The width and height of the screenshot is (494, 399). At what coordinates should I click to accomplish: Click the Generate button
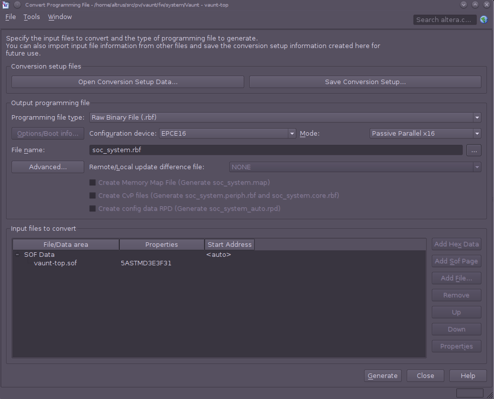[383, 376]
